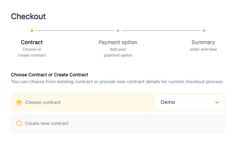Click the "Add your payment option" subtitle
Screen dimensions: 232x142
118,52
